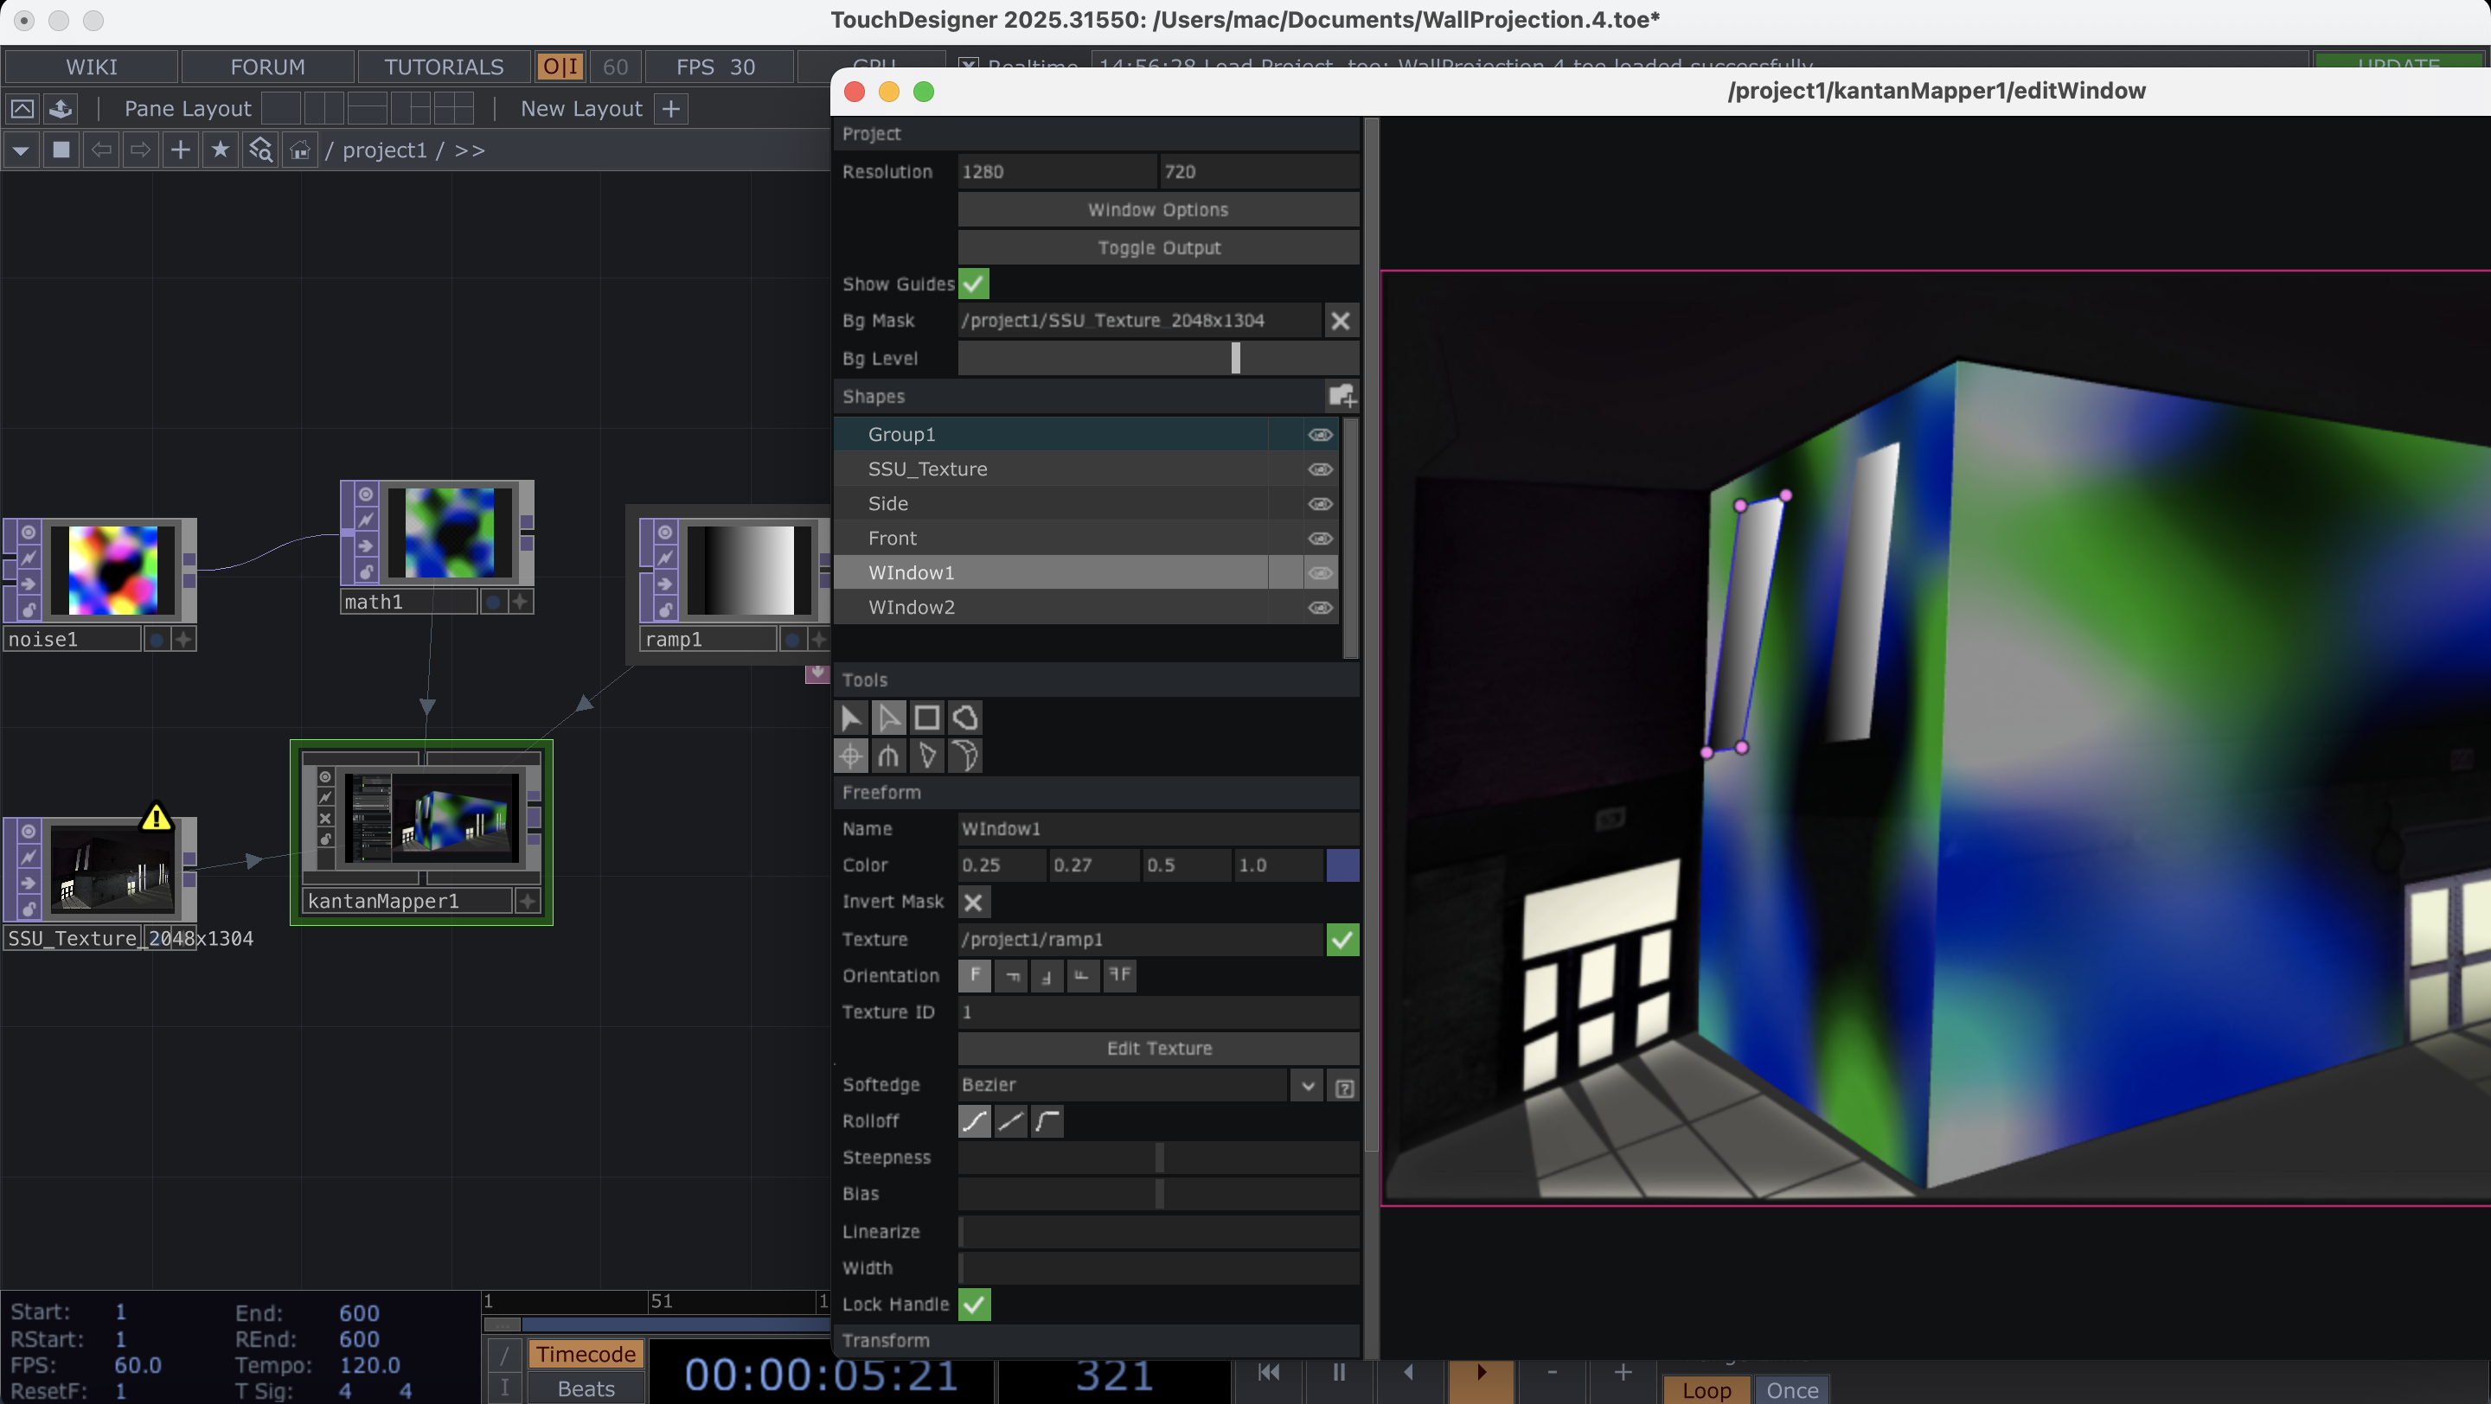Image resolution: width=2491 pixels, height=1404 pixels.
Task: Toggle the Invert Mask checkbox
Action: [974, 902]
